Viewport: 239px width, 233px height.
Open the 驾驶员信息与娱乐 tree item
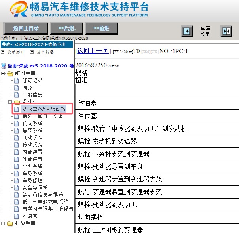(43, 195)
